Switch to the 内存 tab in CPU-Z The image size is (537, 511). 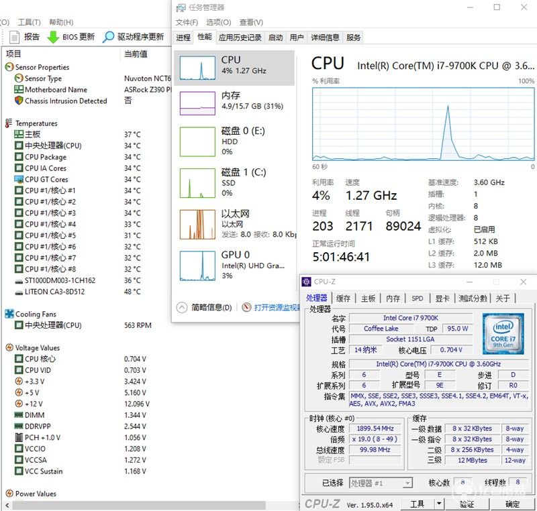tap(393, 298)
